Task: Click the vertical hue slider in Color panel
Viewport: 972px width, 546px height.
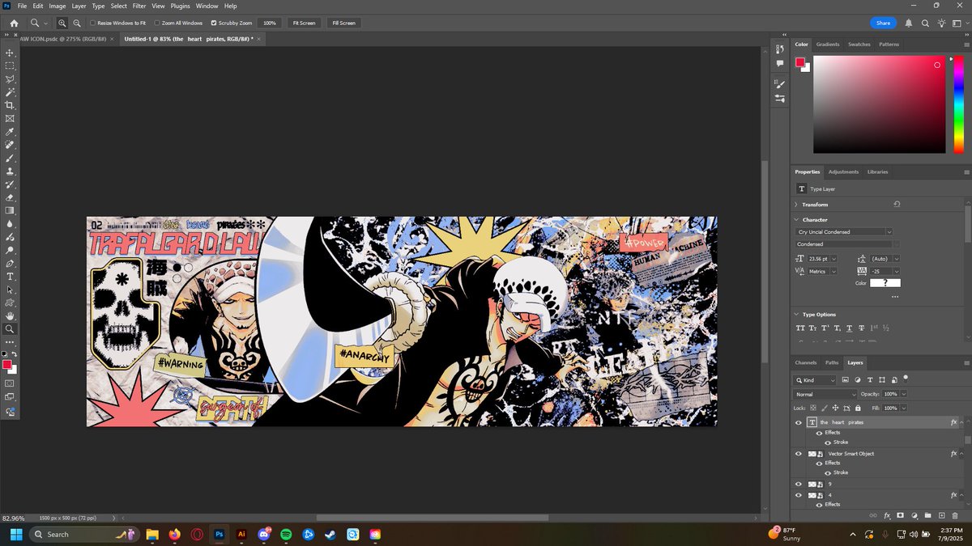Action: 959,104
